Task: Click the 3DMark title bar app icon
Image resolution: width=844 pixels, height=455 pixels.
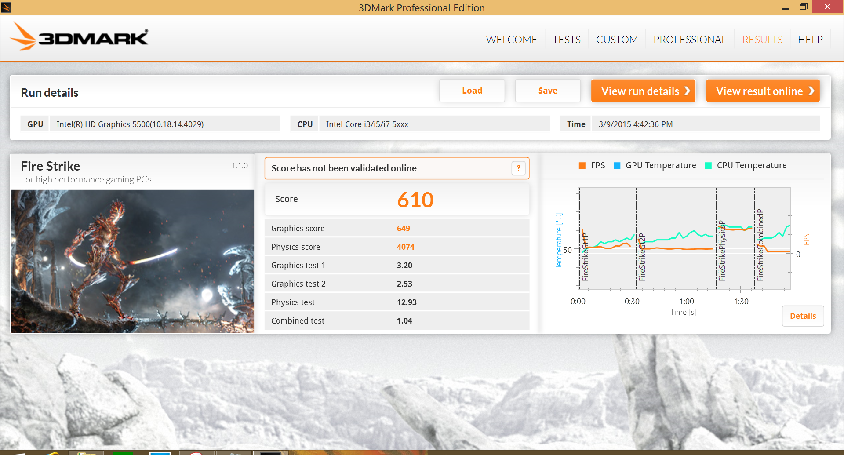Action: click(x=6, y=7)
